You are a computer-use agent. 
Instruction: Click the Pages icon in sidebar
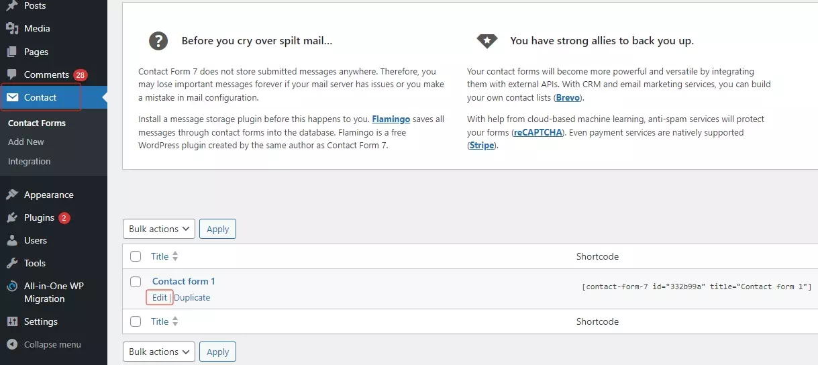click(12, 52)
